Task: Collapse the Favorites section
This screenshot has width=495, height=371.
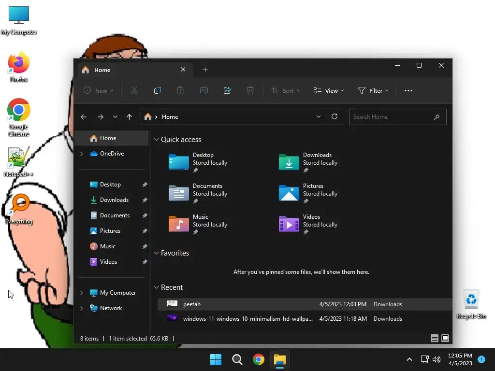Action: [x=156, y=253]
